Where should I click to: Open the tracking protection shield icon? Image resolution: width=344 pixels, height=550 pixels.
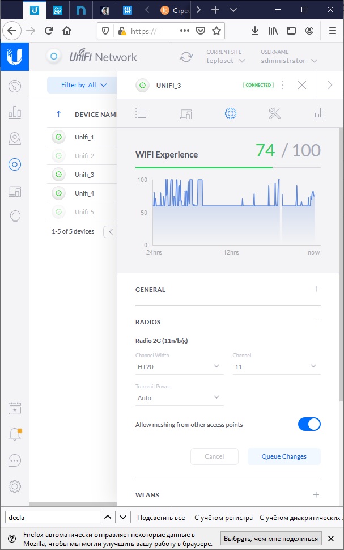point(105,31)
